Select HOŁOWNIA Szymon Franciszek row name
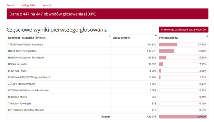 point(26,57)
